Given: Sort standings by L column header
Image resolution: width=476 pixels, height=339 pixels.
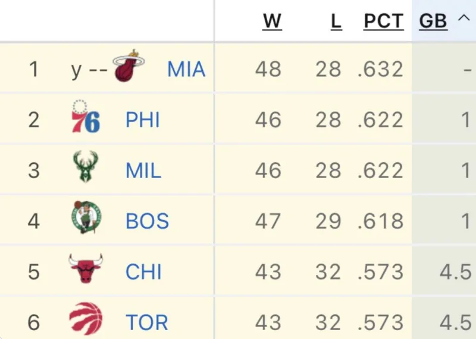Looking at the screenshot, I should 336,21.
